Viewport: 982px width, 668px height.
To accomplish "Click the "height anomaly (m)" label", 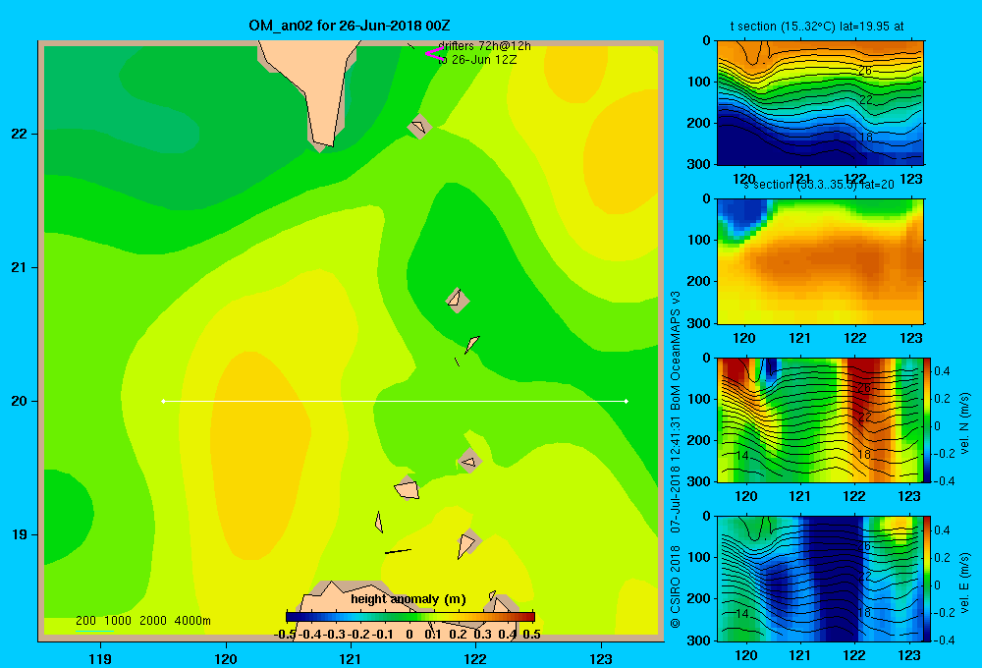I will [x=409, y=599].
